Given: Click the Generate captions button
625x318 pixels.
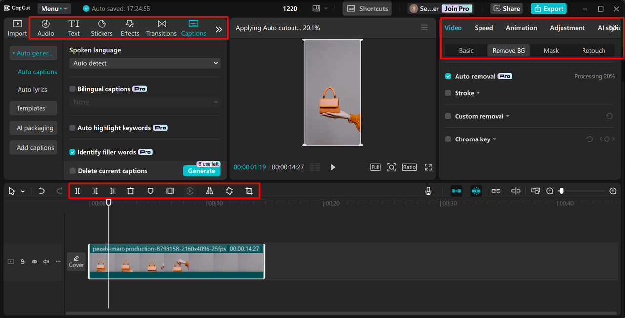Looking at the screenshot, I should 202,171.
